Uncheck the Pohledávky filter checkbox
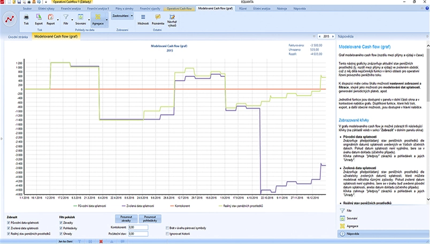Screen dimensions: 430x244 click(61, 228)
